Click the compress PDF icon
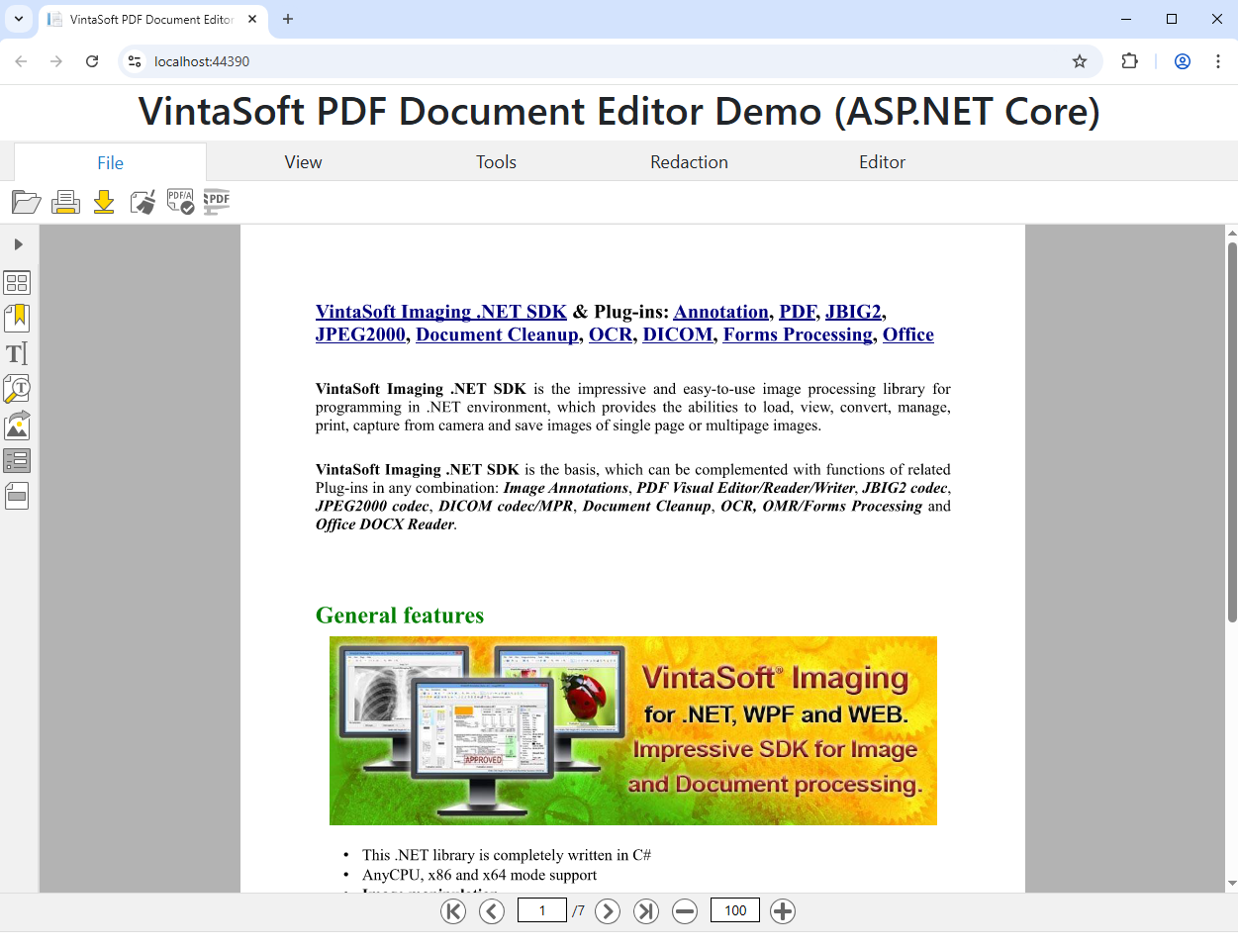The height and width of the screenshot is (948, 1238). pyautogui.click(x=217, y=202)
